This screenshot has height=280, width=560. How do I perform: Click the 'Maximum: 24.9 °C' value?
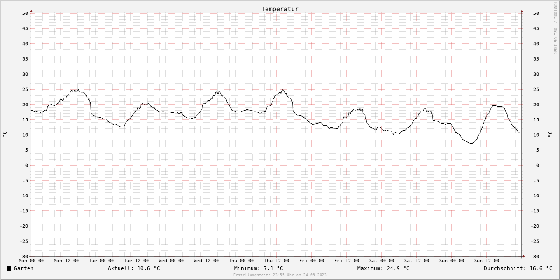pos(384,268)
